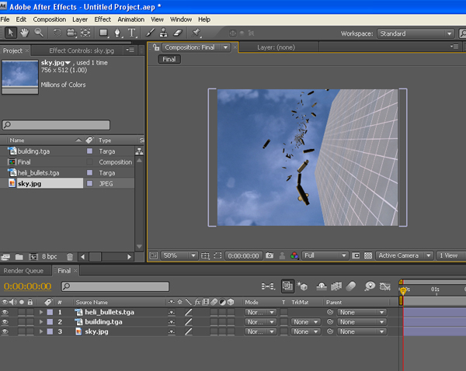466x371 pixels.
Task: Select the Rotation tool
Action: click(x=57, y=33)
